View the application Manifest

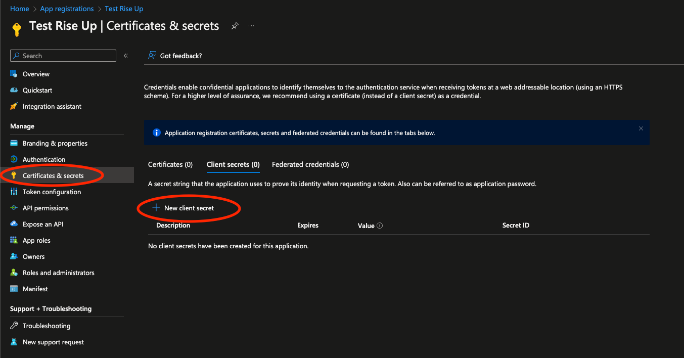point(33,289)
